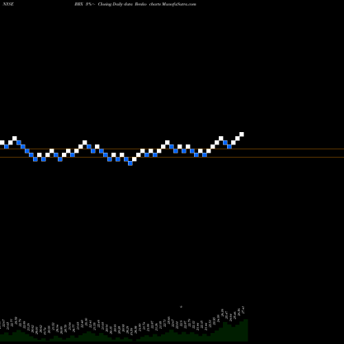This screenshot has height=344, width=344.
Task: Click the NYSE exchange label
Action: pos(8,4)
